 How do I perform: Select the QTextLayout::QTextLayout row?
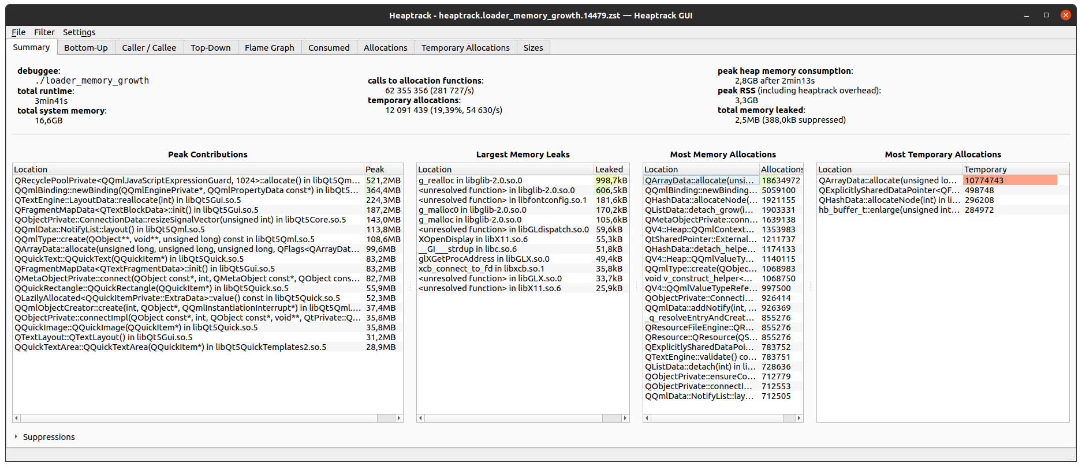pyautogui.click(x=208, y=337)
